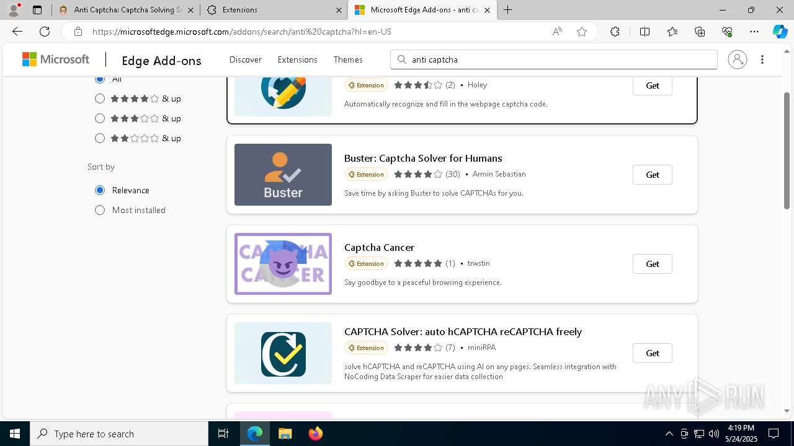Click the search magnifier icon
794x446 pixels.
(x=402, y=59)
